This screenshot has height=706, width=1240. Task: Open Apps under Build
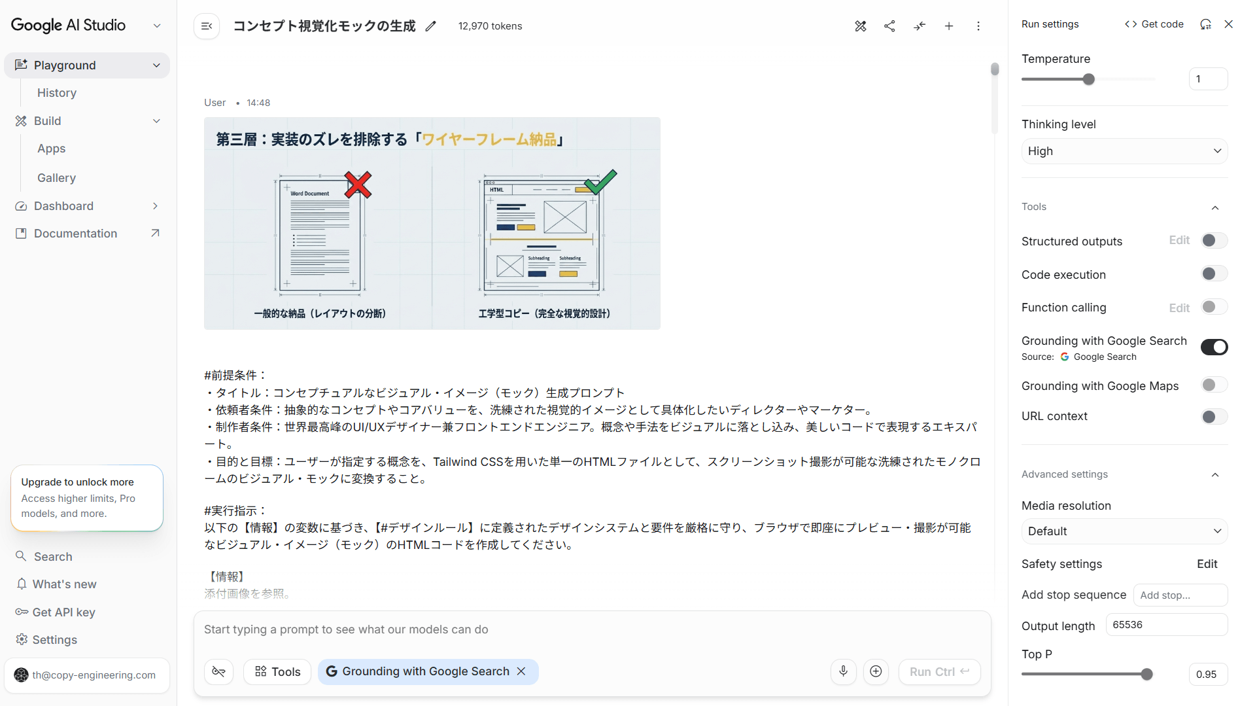tap(52, 149)
